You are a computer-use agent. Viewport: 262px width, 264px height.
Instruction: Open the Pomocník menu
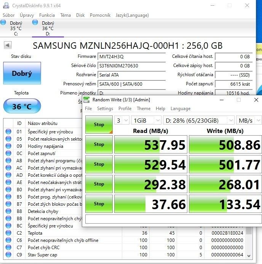100,15
